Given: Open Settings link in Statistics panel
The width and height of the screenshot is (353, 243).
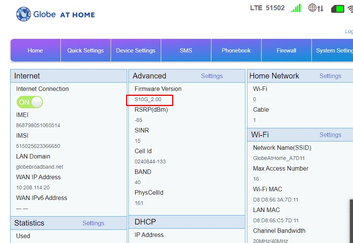Looking at the screenshot, I should 93,223.
